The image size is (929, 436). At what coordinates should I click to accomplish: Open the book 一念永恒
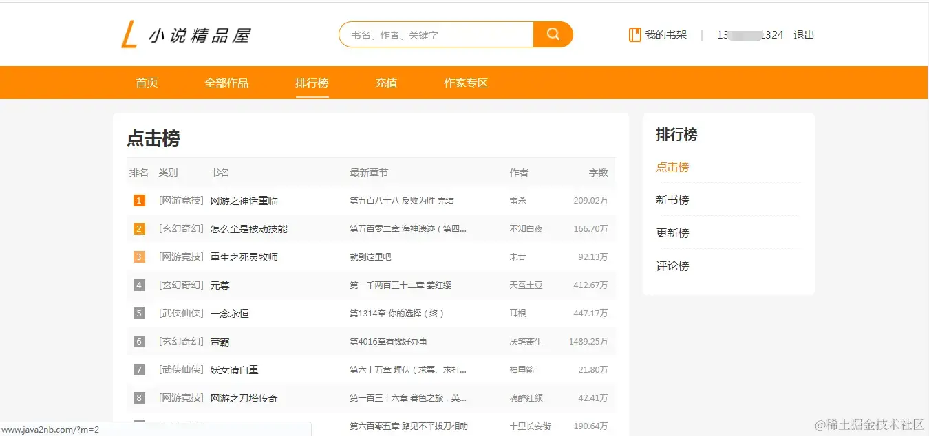pyautogui.click(x=230, y=314)
